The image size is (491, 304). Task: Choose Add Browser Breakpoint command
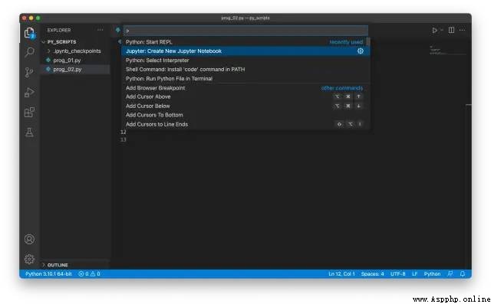click(x=245, y=88)
